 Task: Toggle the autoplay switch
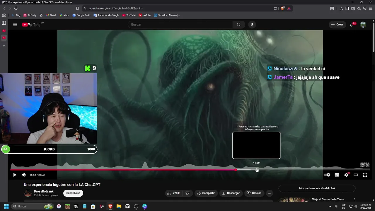point(327,175)
